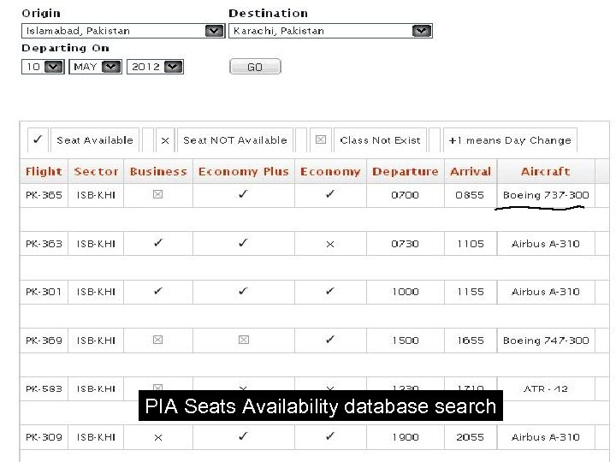Image resolution: width=616 pixels, height=462 pixels.
Task: Click departure time 0700
Action: point(405,195)
